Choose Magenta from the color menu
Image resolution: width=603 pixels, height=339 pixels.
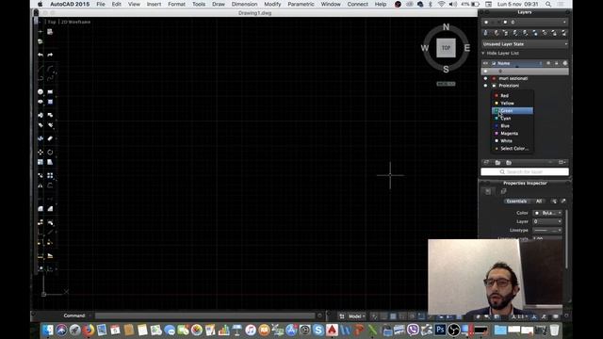point(513,134)
